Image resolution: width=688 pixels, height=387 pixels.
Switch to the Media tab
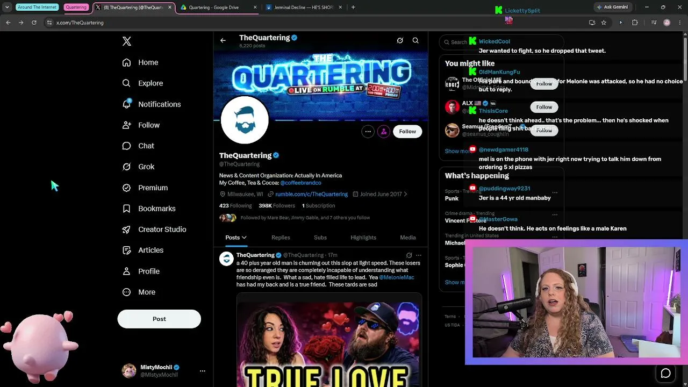pos(408,238)
